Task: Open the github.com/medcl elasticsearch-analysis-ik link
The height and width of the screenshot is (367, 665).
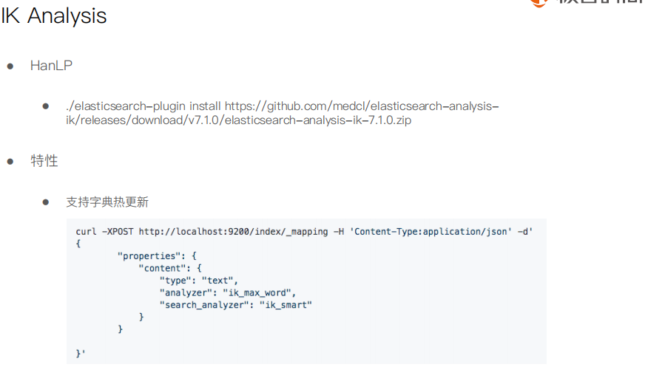Action: point(362,106)
